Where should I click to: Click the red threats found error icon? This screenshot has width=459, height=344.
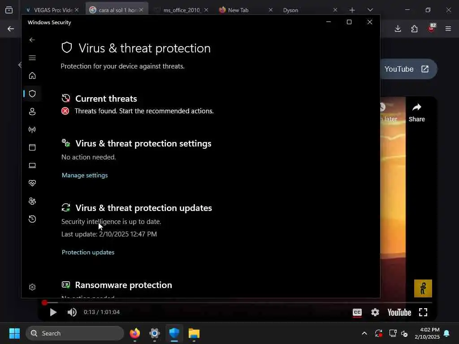[65, 111]
